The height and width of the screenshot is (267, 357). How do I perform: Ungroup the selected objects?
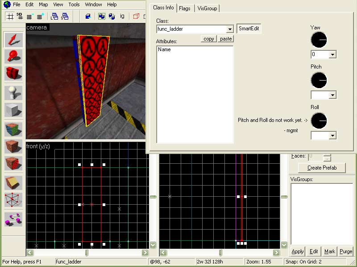tap(112, 16)
